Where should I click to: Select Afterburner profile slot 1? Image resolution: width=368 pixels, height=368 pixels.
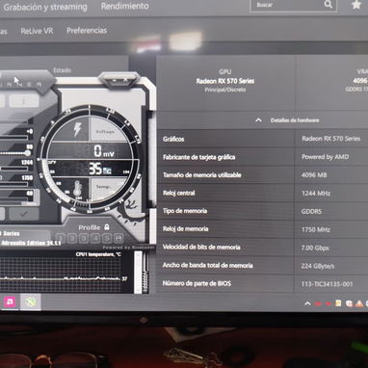click(x=61, y=239)
